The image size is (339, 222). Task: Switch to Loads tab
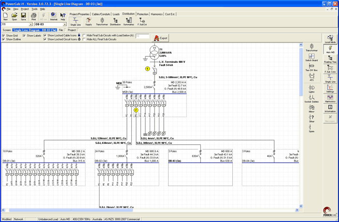click(116, 14)
